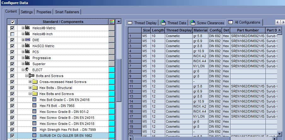The width and height of the screenshot is (285, 140).
Task: Click the DME standard icon
Action: point(28,40)
